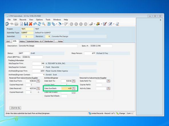Viewport: 169px width, 126px height.
Task: Open the View menu
Action: (x=31, y=20)
